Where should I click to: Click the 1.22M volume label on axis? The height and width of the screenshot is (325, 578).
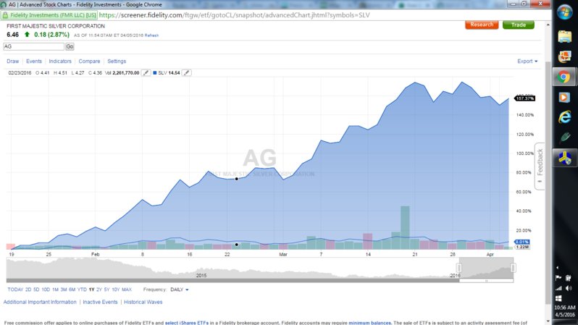(x=522, y=247)
